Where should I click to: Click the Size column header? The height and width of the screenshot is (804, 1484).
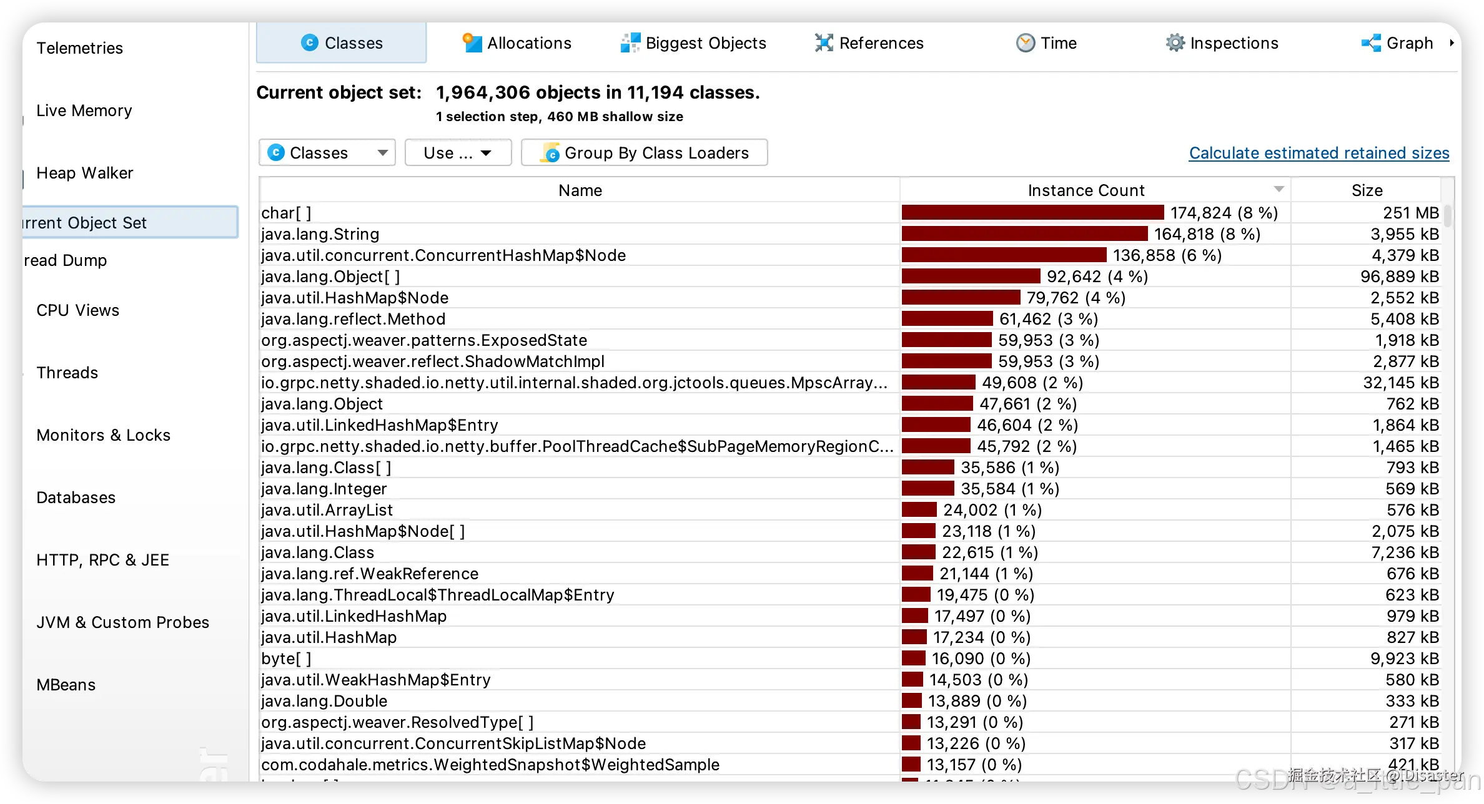point(1367,190)
